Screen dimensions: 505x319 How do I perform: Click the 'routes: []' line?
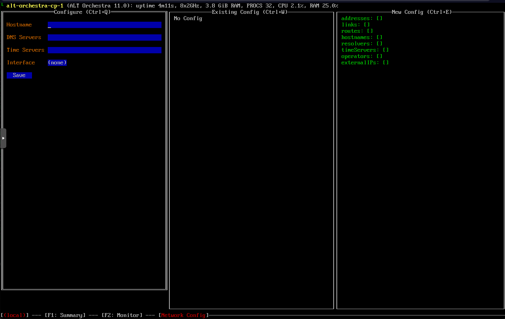(x=357, y=31)
